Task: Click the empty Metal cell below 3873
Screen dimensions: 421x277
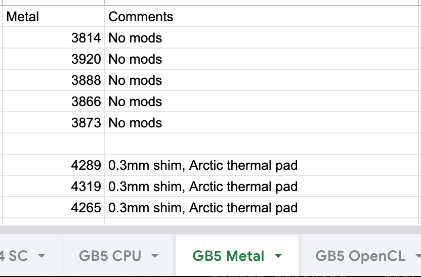Action: click(53, 144)
